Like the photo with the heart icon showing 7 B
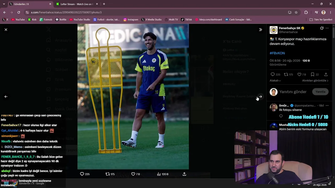 tap(133, 174)
